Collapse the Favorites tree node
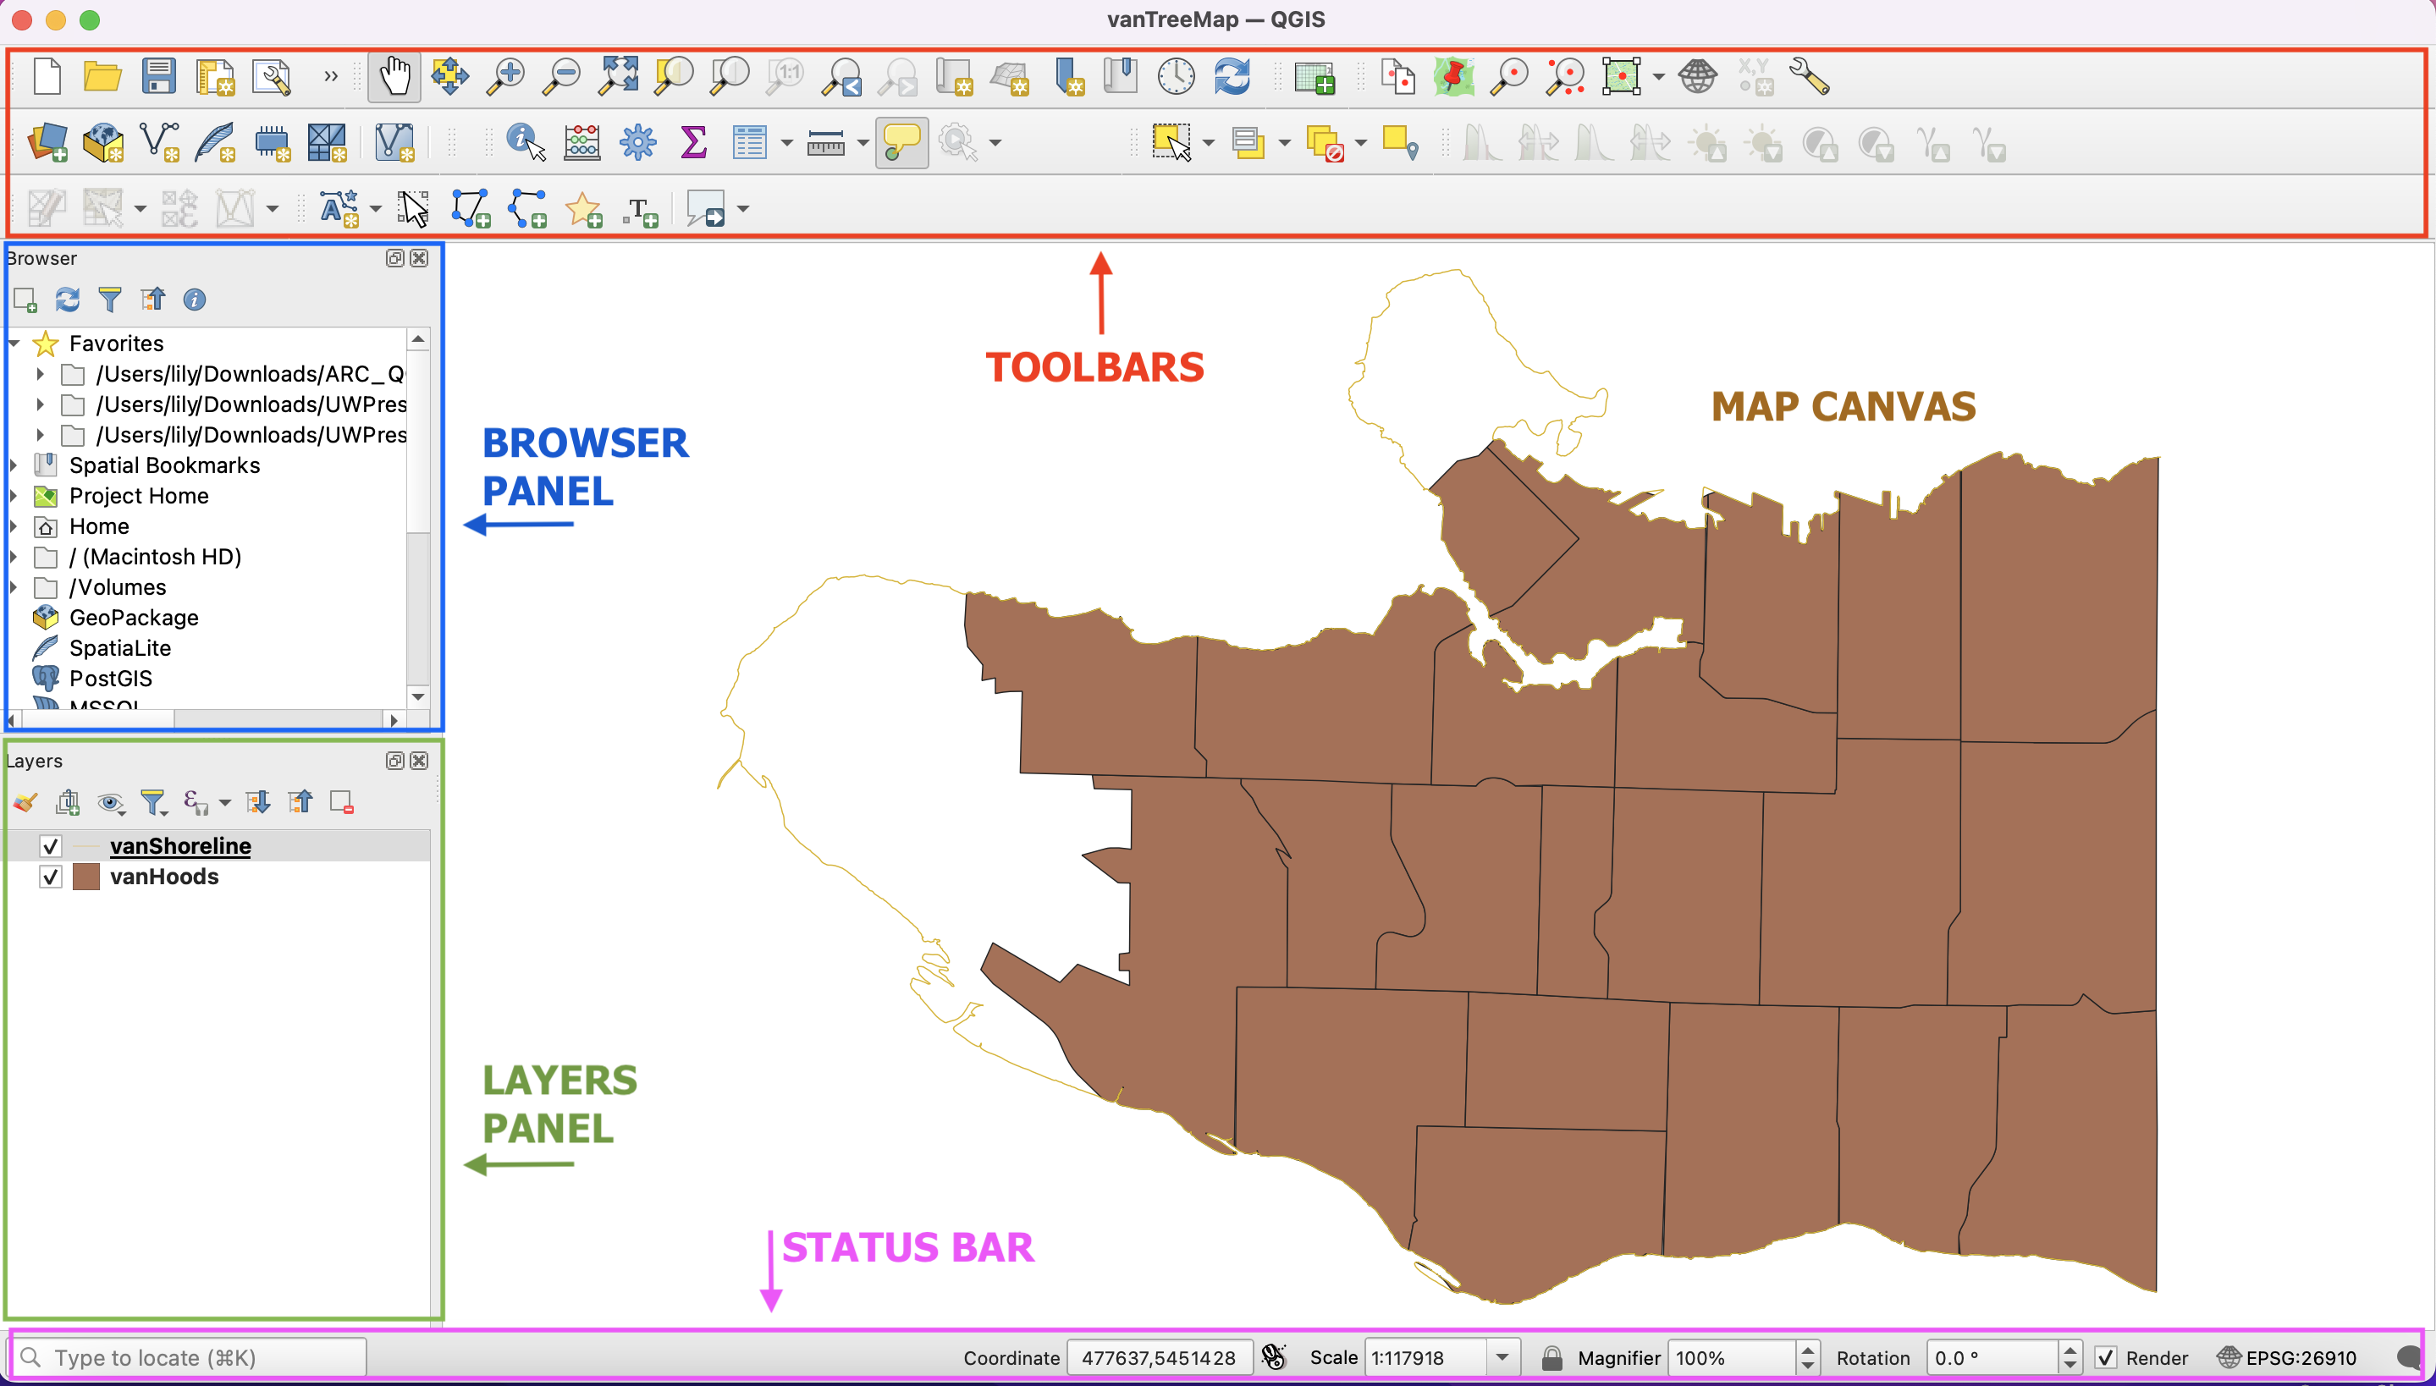 point(14,344)
